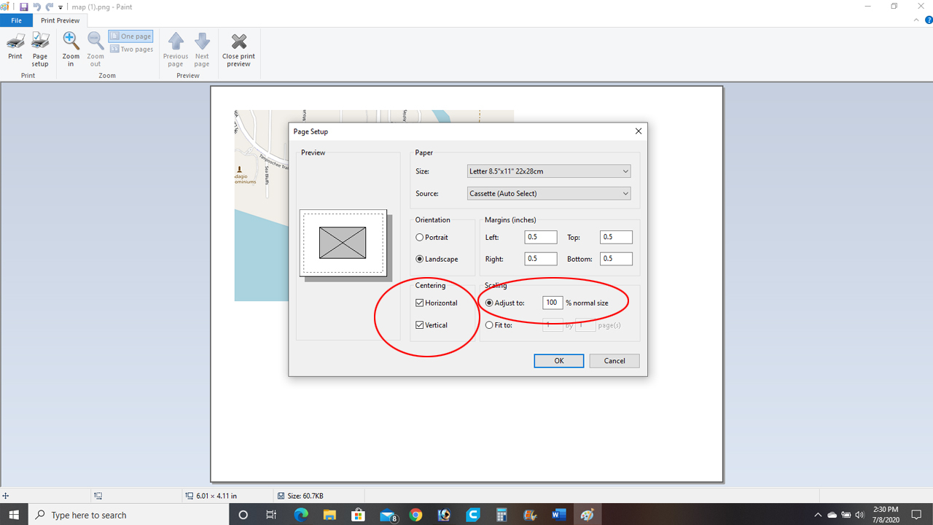Show hidden system tray icons
933x525 pixels.
tap(818, 515)
